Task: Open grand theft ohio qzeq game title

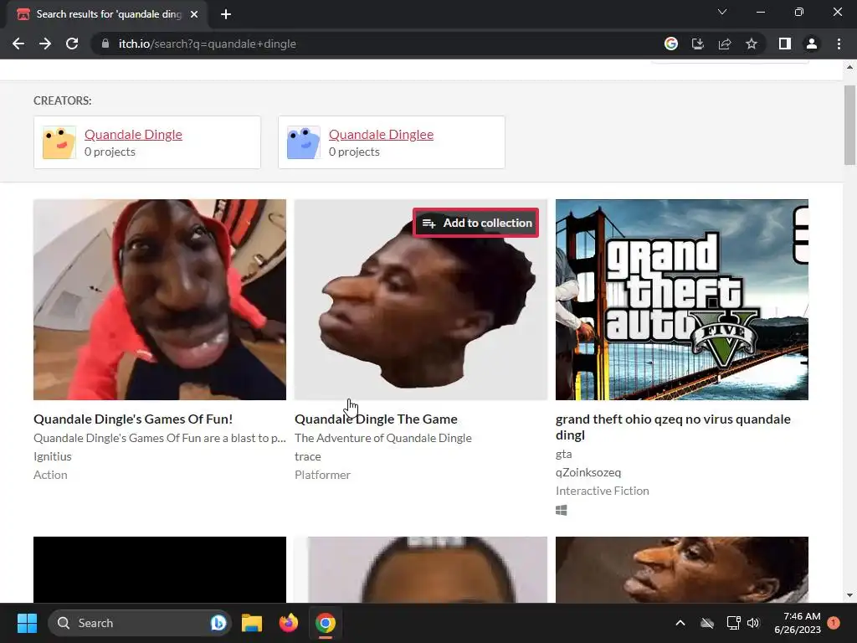Action: click(x=673, y=427)
